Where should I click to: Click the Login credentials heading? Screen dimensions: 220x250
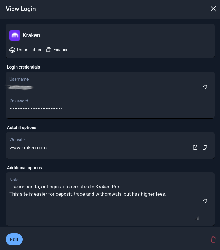click(23, 67)
